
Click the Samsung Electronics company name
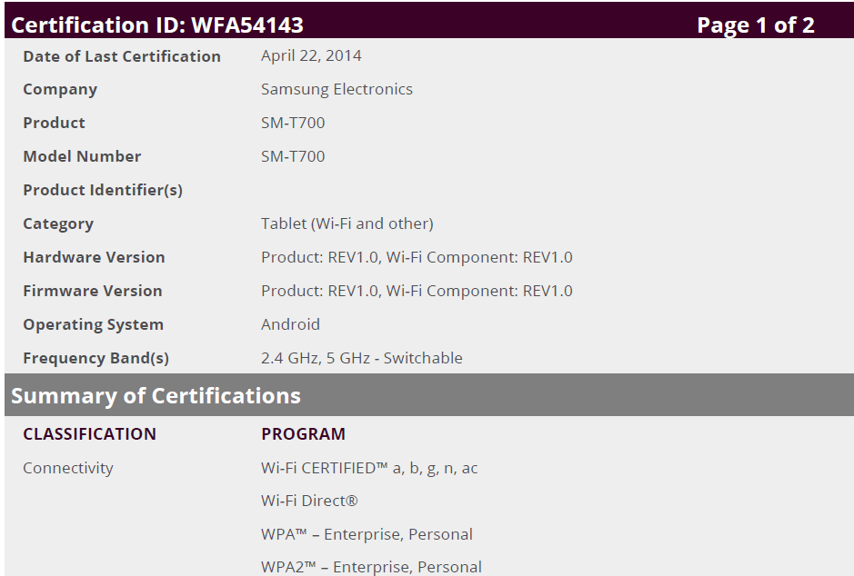tap(337, 89)
